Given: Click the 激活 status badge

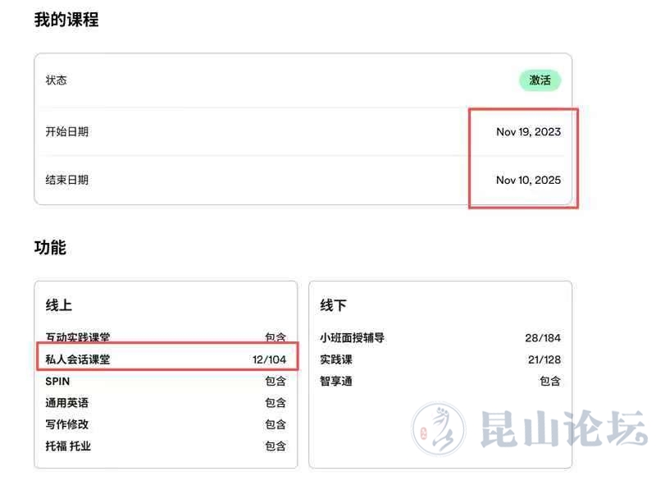Looking at the screenshot, I should (x=540, y=80).
